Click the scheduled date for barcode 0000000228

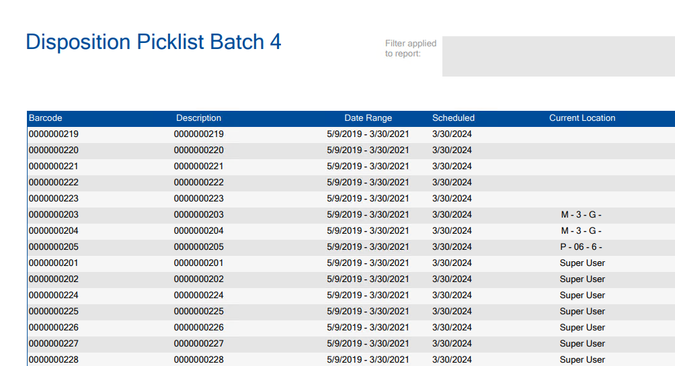point(452,359)
